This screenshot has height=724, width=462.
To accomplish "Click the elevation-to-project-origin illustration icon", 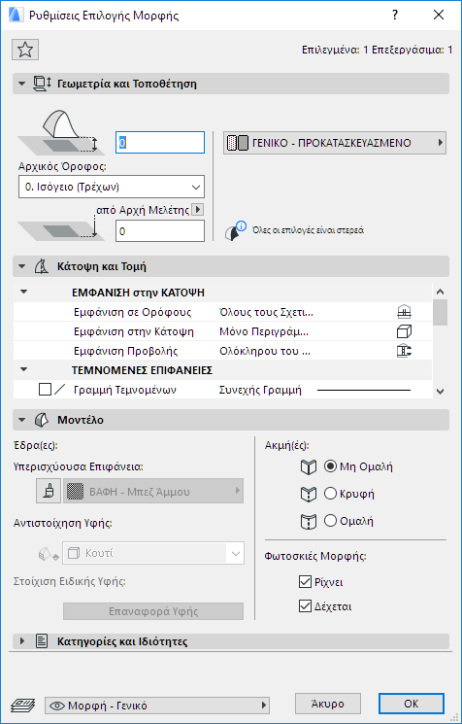I will (61, 229).
